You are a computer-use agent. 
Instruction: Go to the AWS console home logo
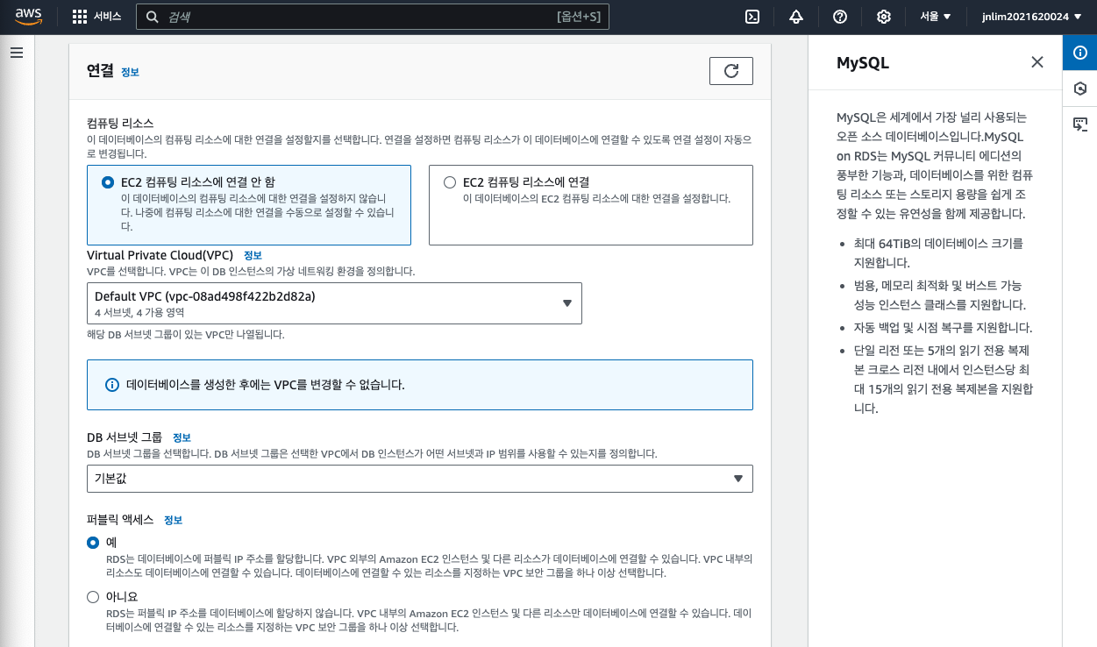pyautogui.click(x=29, y=17)
